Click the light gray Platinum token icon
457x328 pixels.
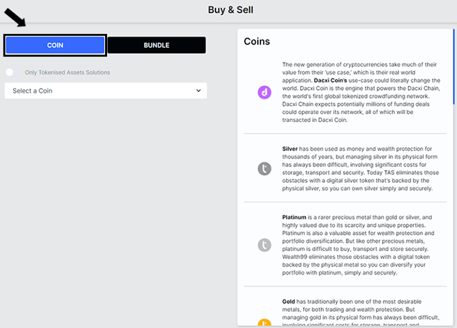[x=265, y=245]
